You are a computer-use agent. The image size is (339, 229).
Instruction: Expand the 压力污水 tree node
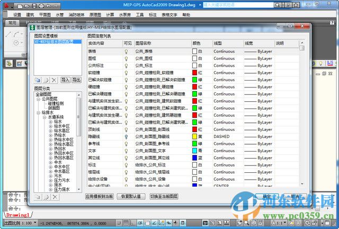click(51, 181)
